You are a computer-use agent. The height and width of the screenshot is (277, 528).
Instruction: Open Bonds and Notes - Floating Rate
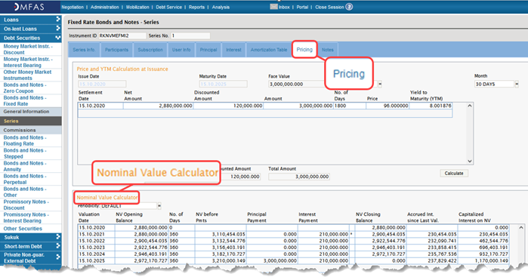coord(25,140)
